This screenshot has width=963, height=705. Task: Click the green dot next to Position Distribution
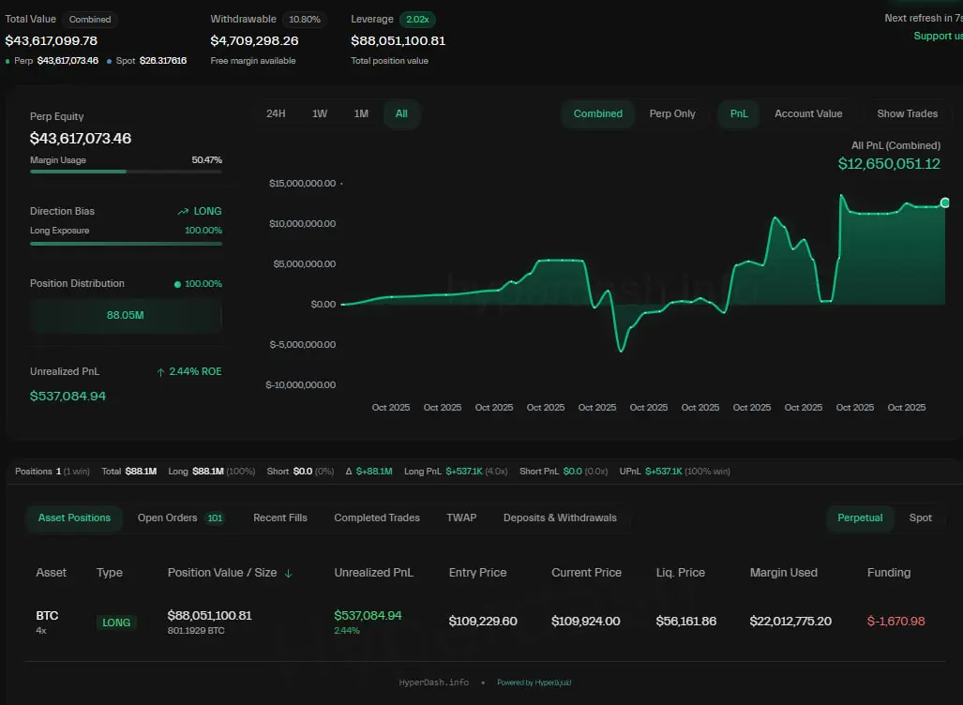(178, 284)
